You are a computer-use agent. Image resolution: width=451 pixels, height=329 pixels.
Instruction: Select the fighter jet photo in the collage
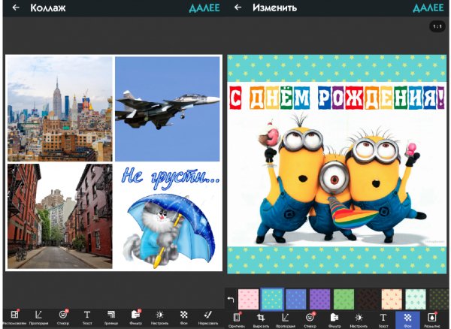pyautogui.click(x=168, y=109)
